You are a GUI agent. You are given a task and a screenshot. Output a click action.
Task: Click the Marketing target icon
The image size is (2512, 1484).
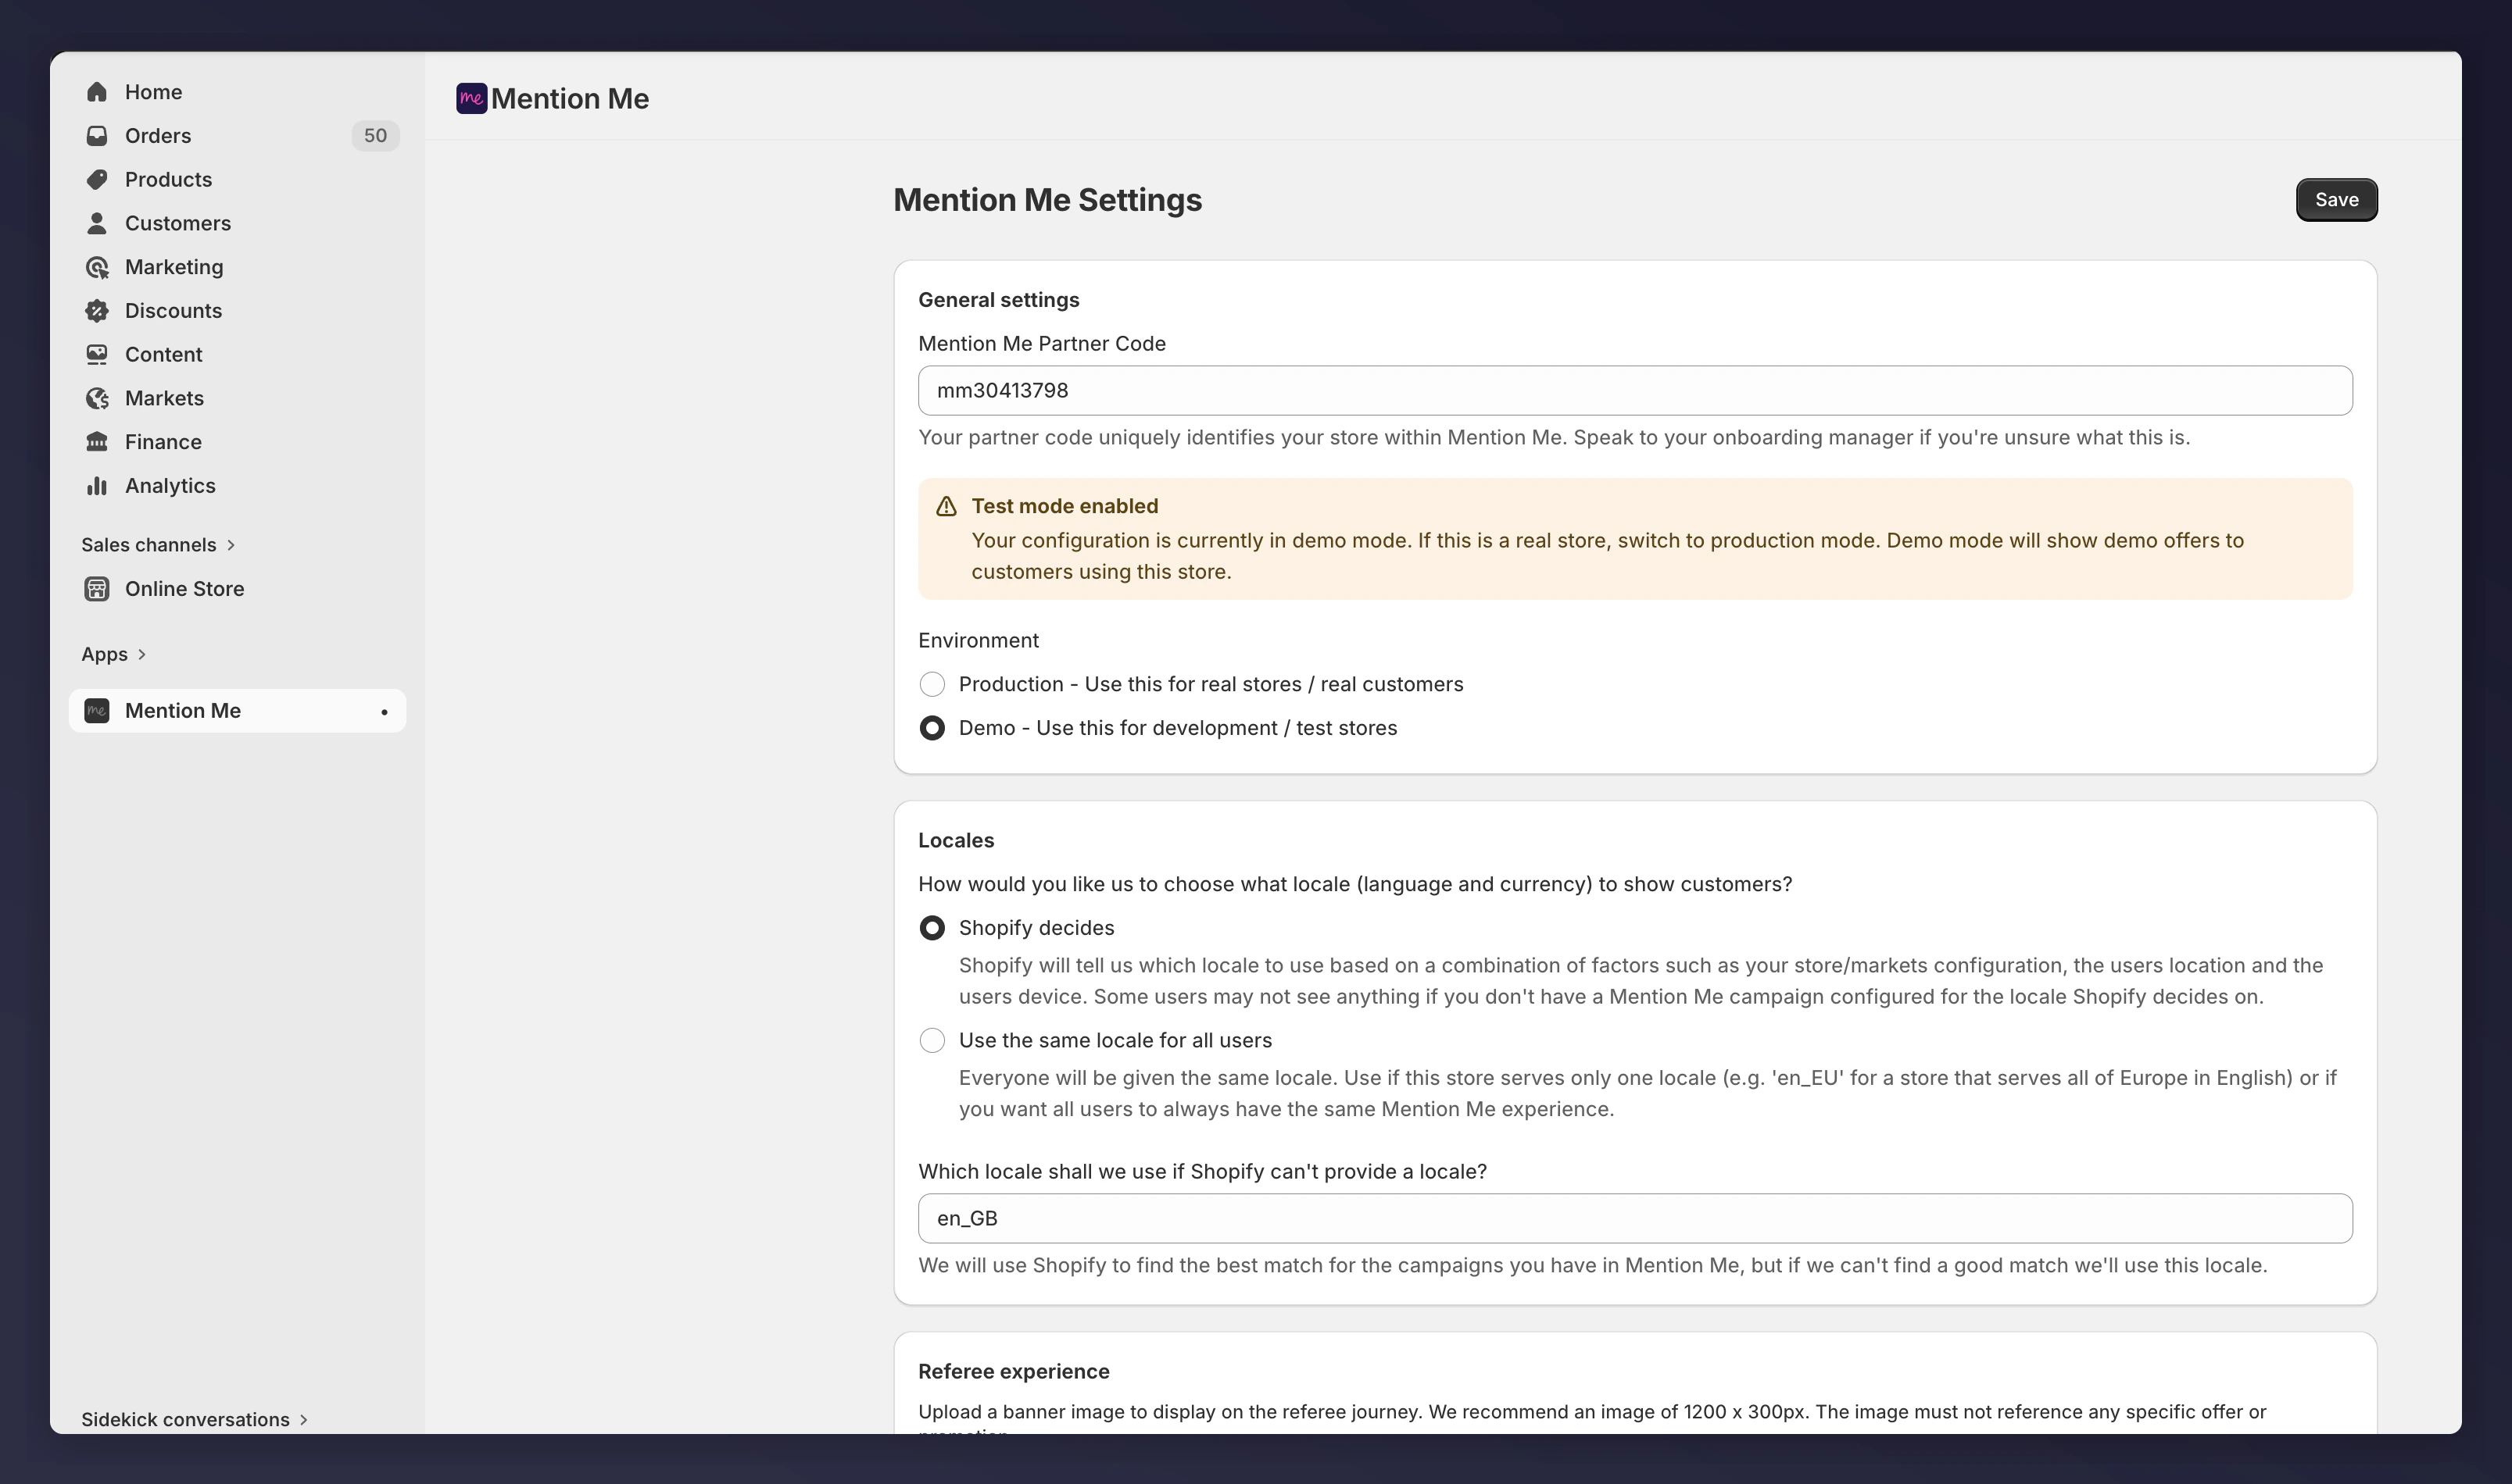pos(97,267)
